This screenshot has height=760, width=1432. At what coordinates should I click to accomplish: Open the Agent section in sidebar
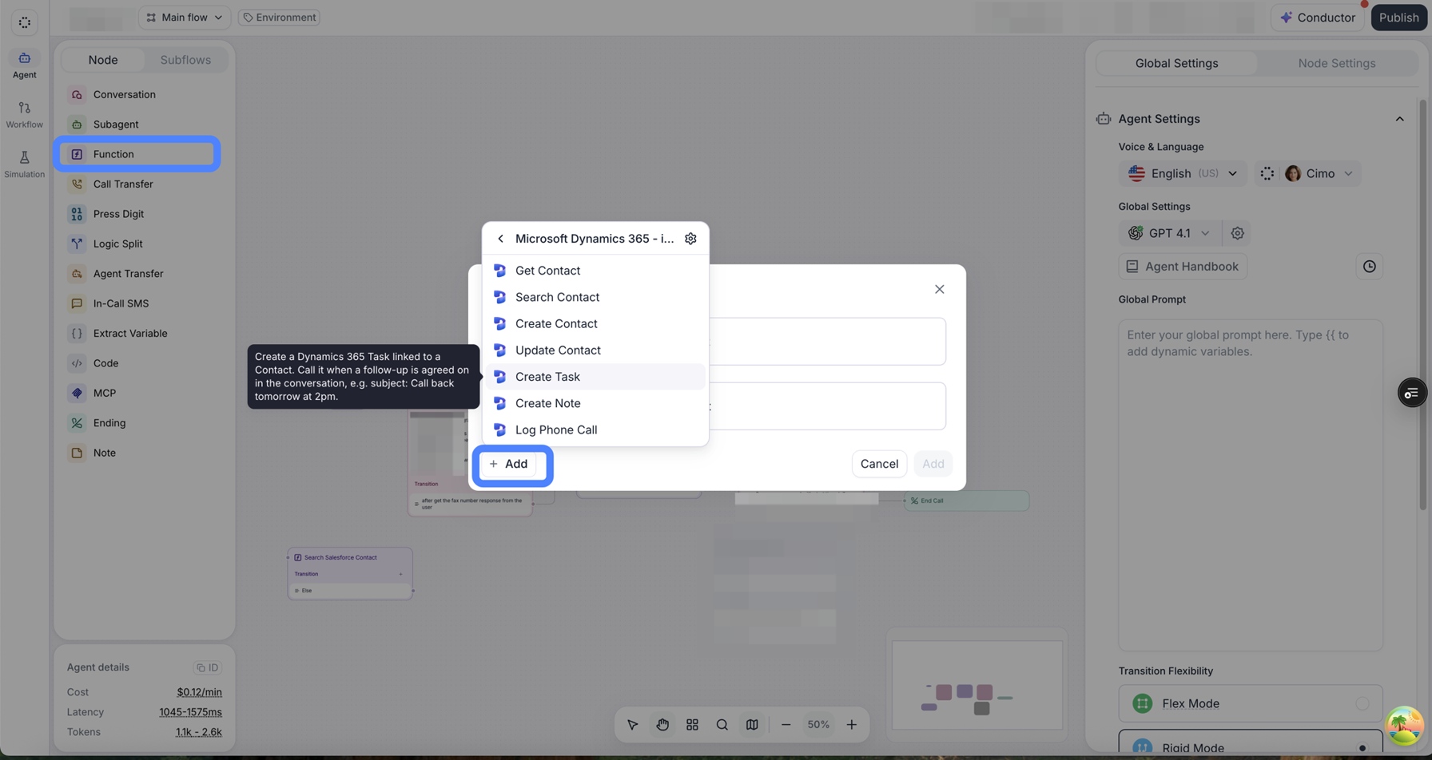tap(24, 65)
